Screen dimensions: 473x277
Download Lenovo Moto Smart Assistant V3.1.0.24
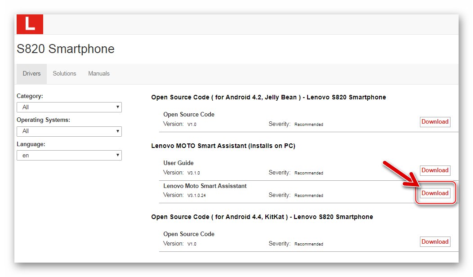point(435,193)
